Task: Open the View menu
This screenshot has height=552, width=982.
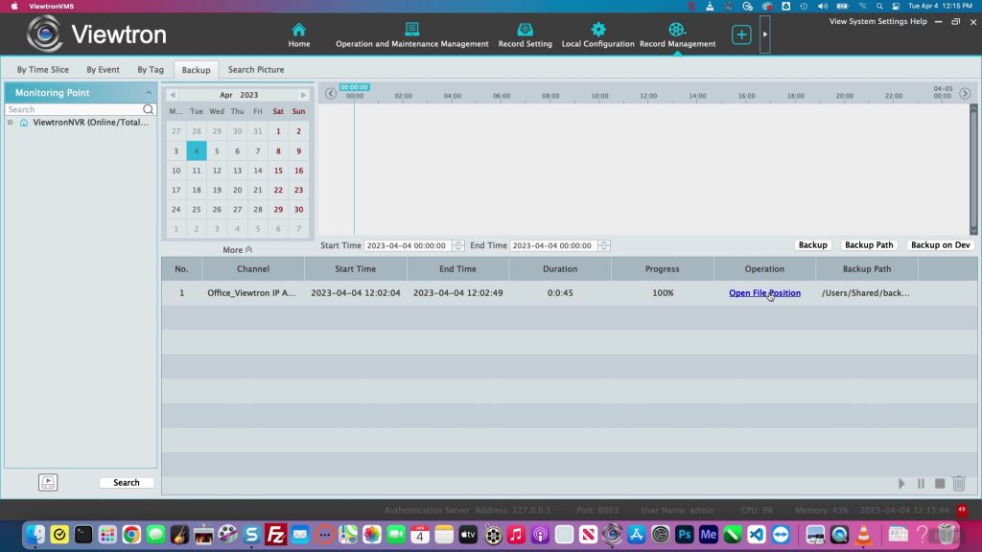Action: point(838,21)
